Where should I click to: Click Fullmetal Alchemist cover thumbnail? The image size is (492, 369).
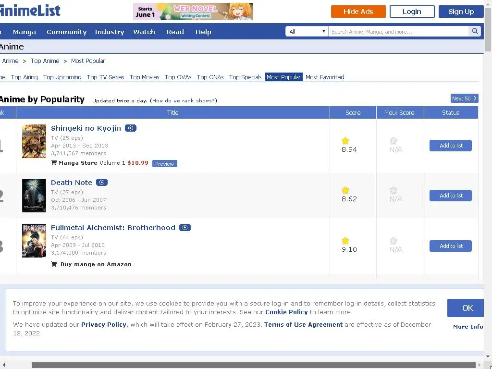[x=34, y=241]
